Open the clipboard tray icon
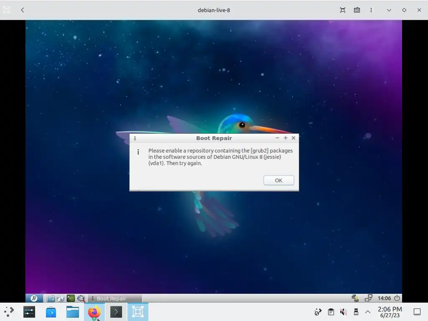The width and height of the screenshot is (428, 321). 331,312
